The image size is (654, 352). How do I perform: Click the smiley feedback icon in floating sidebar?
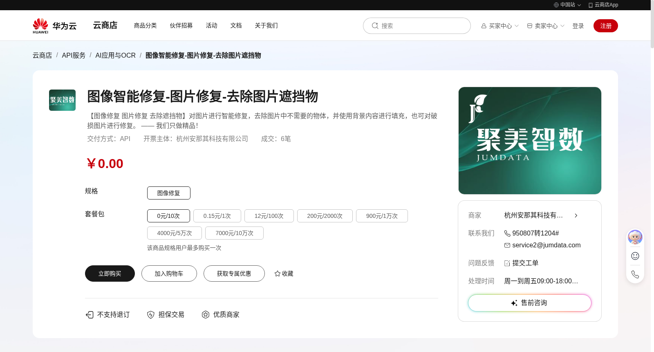point(635,256)
